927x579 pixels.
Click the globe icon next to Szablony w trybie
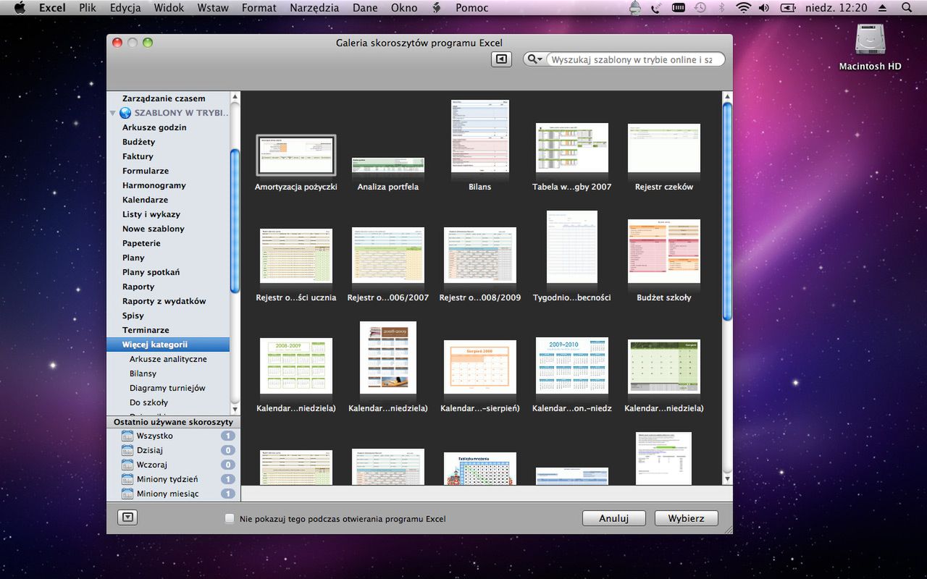click(125, 113)
